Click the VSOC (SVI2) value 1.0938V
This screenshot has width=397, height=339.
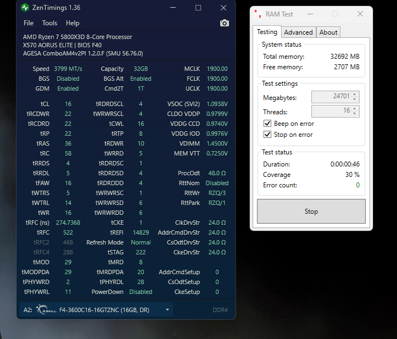coord(217,104)
